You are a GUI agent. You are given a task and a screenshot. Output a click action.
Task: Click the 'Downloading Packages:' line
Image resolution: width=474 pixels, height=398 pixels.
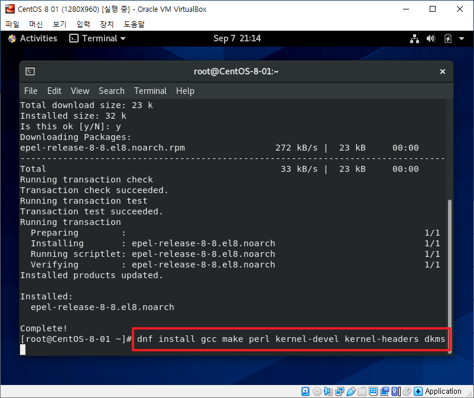(76, 137)
